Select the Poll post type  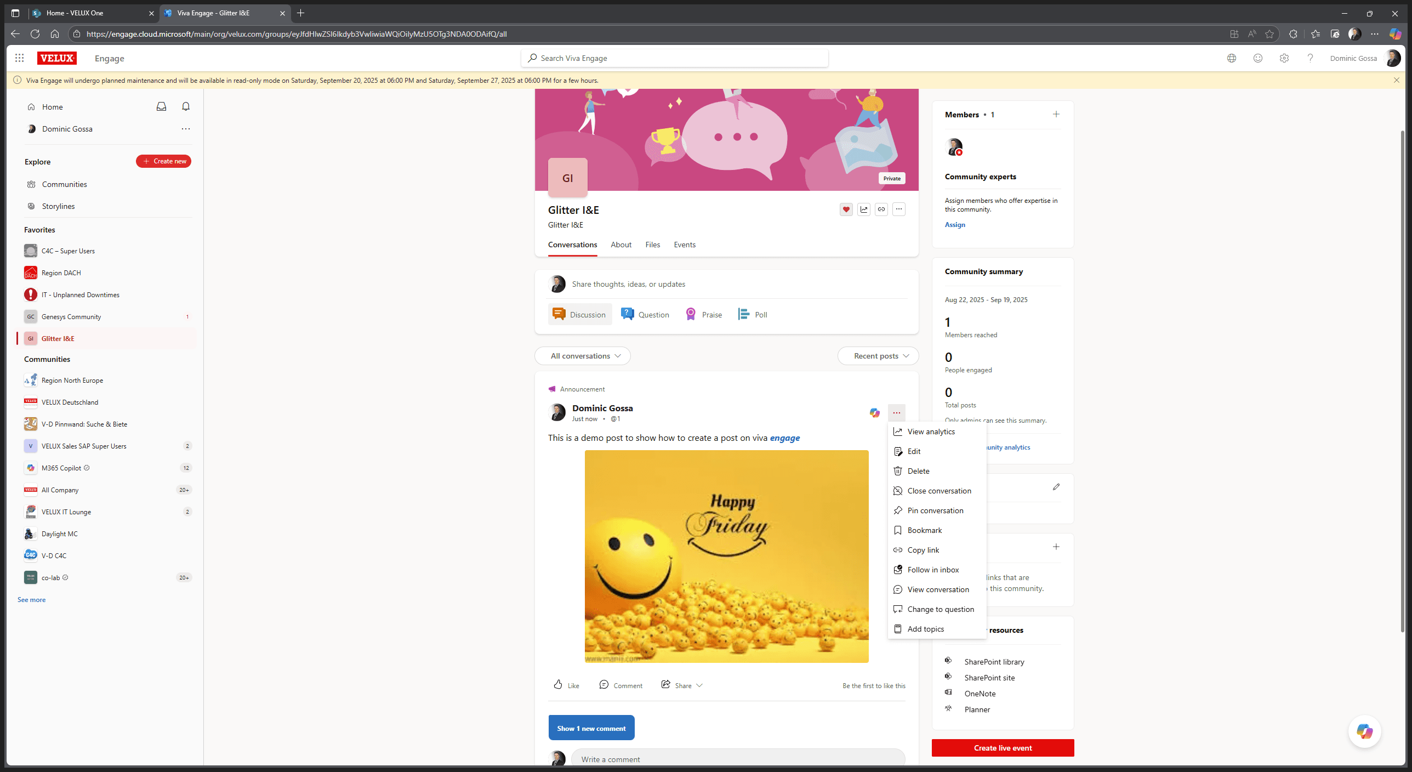[753, 314]
